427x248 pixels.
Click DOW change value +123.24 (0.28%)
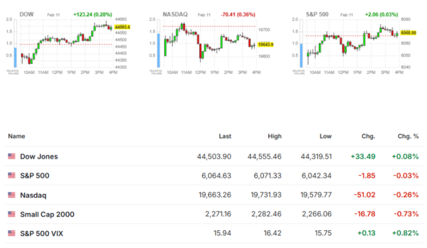[93, 15]
